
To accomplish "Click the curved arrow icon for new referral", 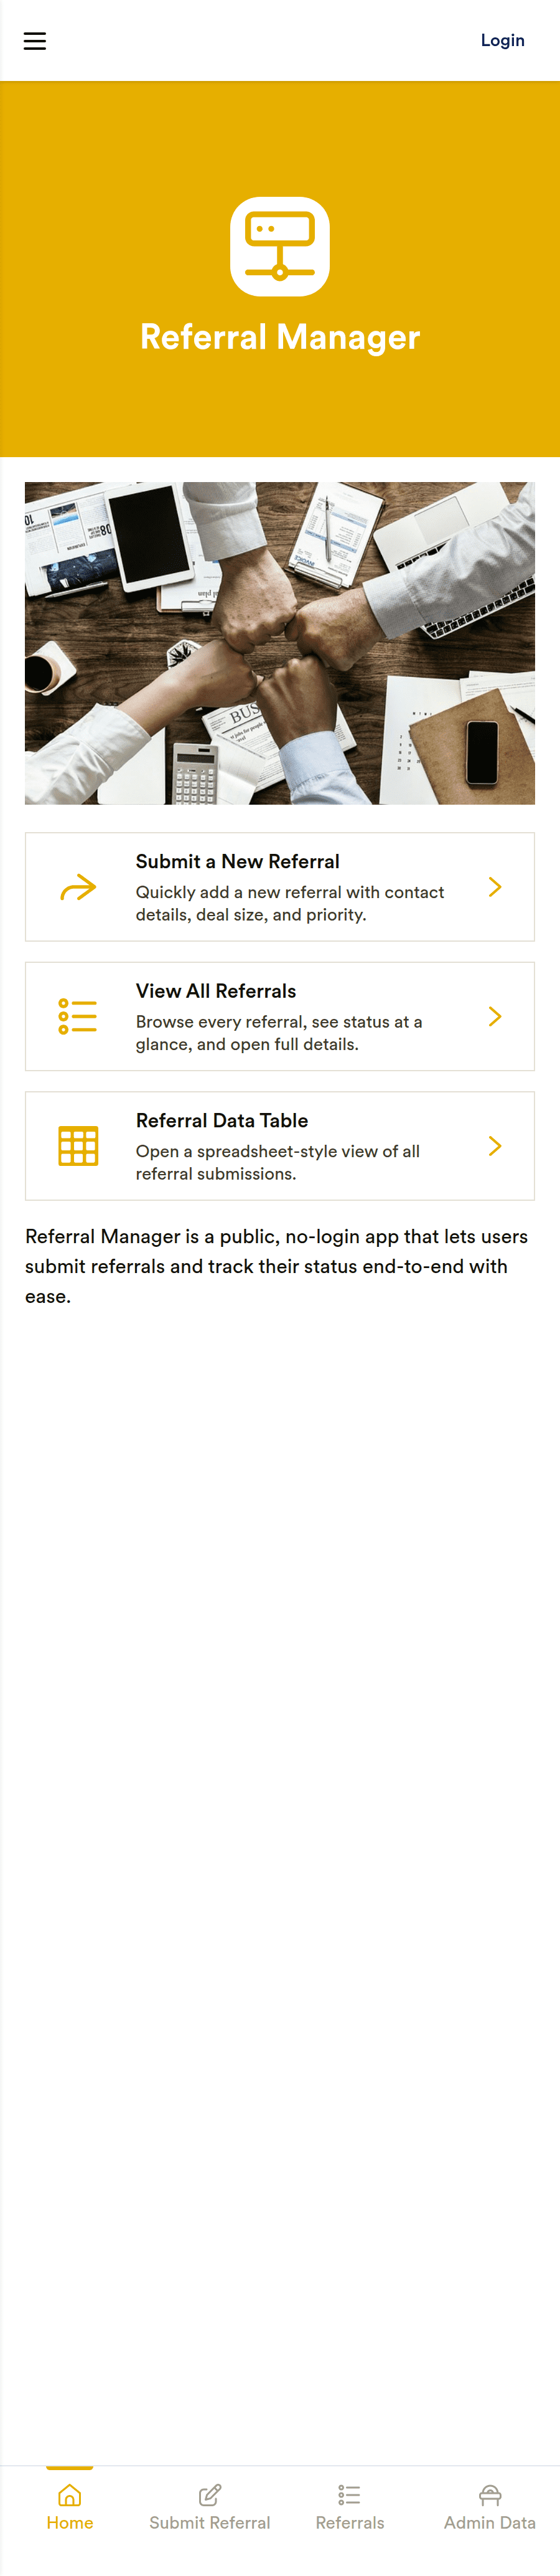I will tap(78, 887).
